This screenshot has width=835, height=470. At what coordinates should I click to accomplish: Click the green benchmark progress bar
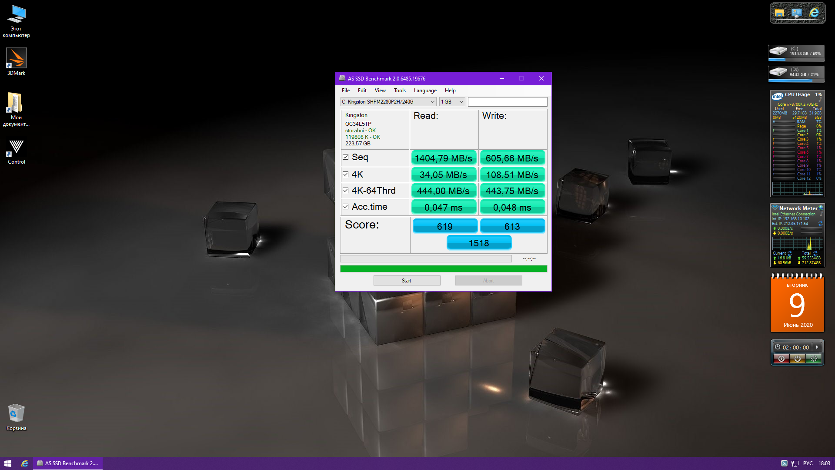[443, 269]
